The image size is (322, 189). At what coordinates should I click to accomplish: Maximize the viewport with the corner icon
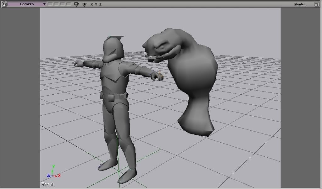point(317,4)
